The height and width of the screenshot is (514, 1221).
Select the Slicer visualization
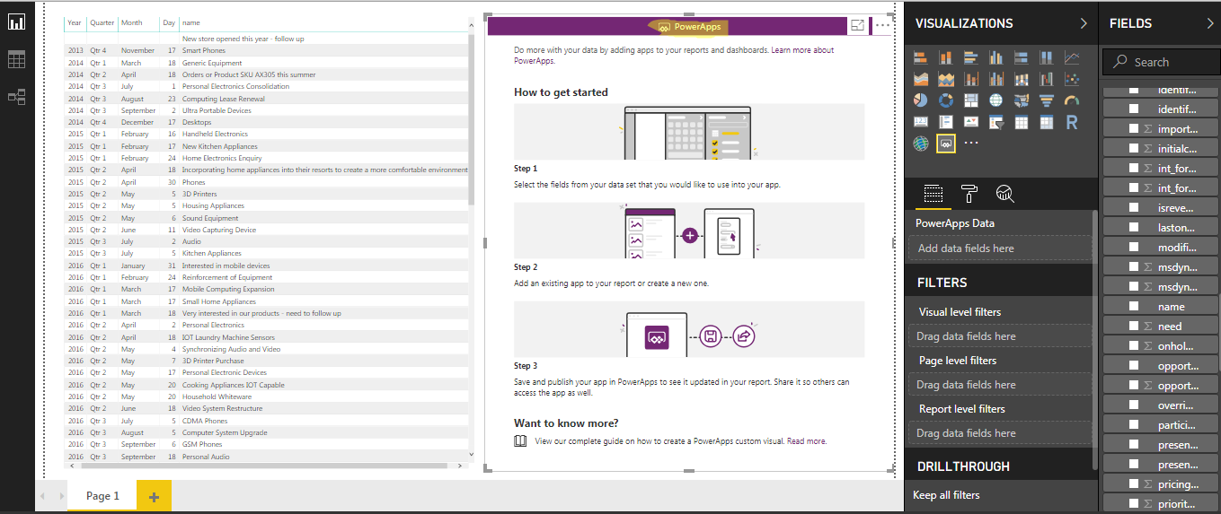coord(995,122)
